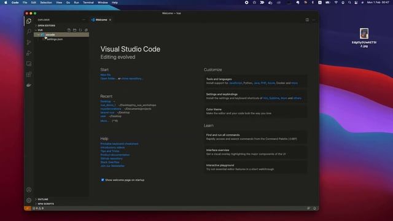Select the Welcome tab
This screenshot has width=393, height=221.
point(101,20)
